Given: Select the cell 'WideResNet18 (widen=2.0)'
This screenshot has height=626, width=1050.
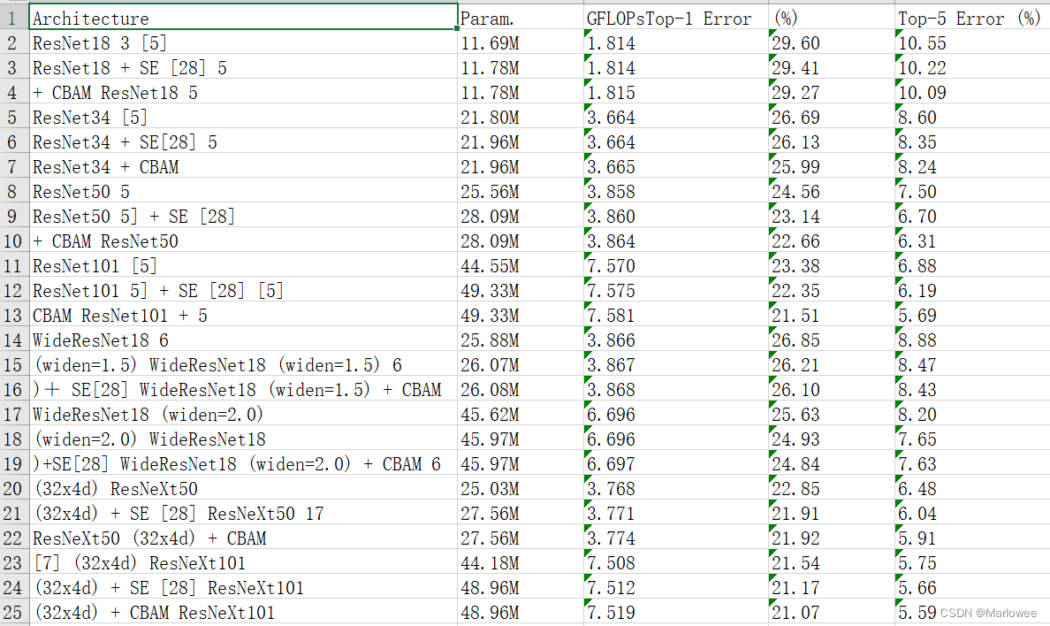Looking at the screenshot, I should tap(244, 414).
